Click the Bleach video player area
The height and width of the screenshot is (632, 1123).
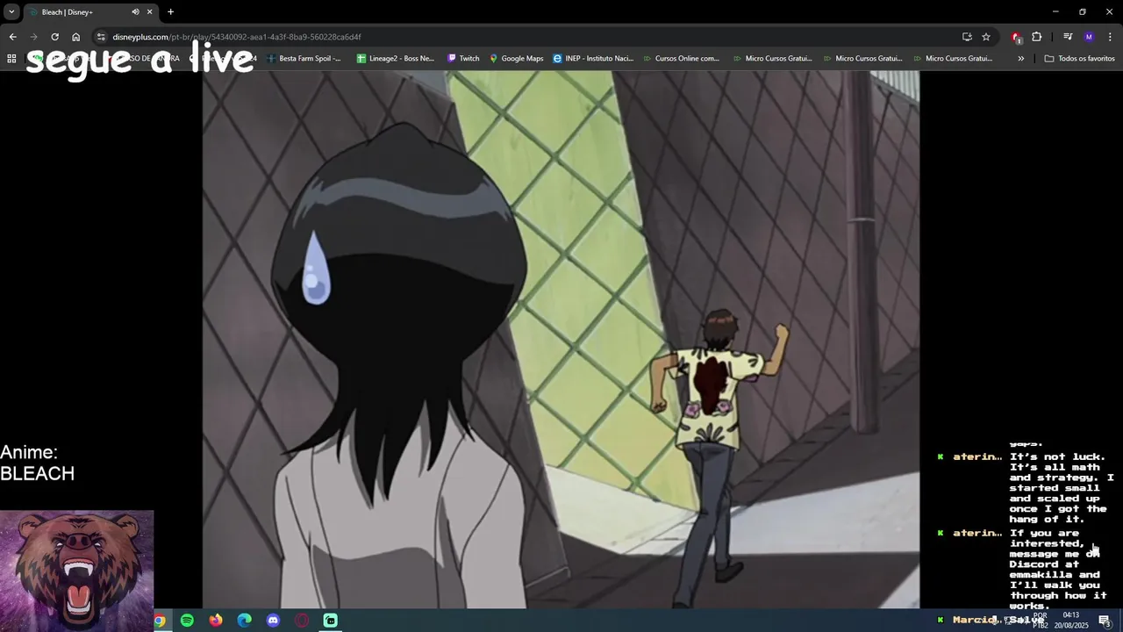pyautogui.click(x=561, y=339)
